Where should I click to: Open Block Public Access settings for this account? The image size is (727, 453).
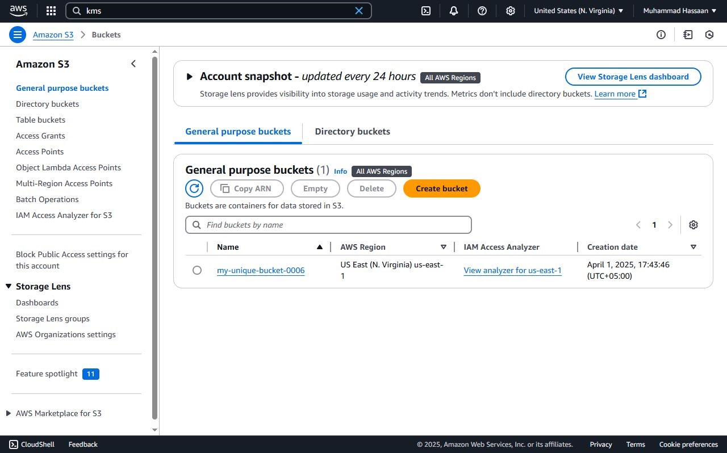72,260
